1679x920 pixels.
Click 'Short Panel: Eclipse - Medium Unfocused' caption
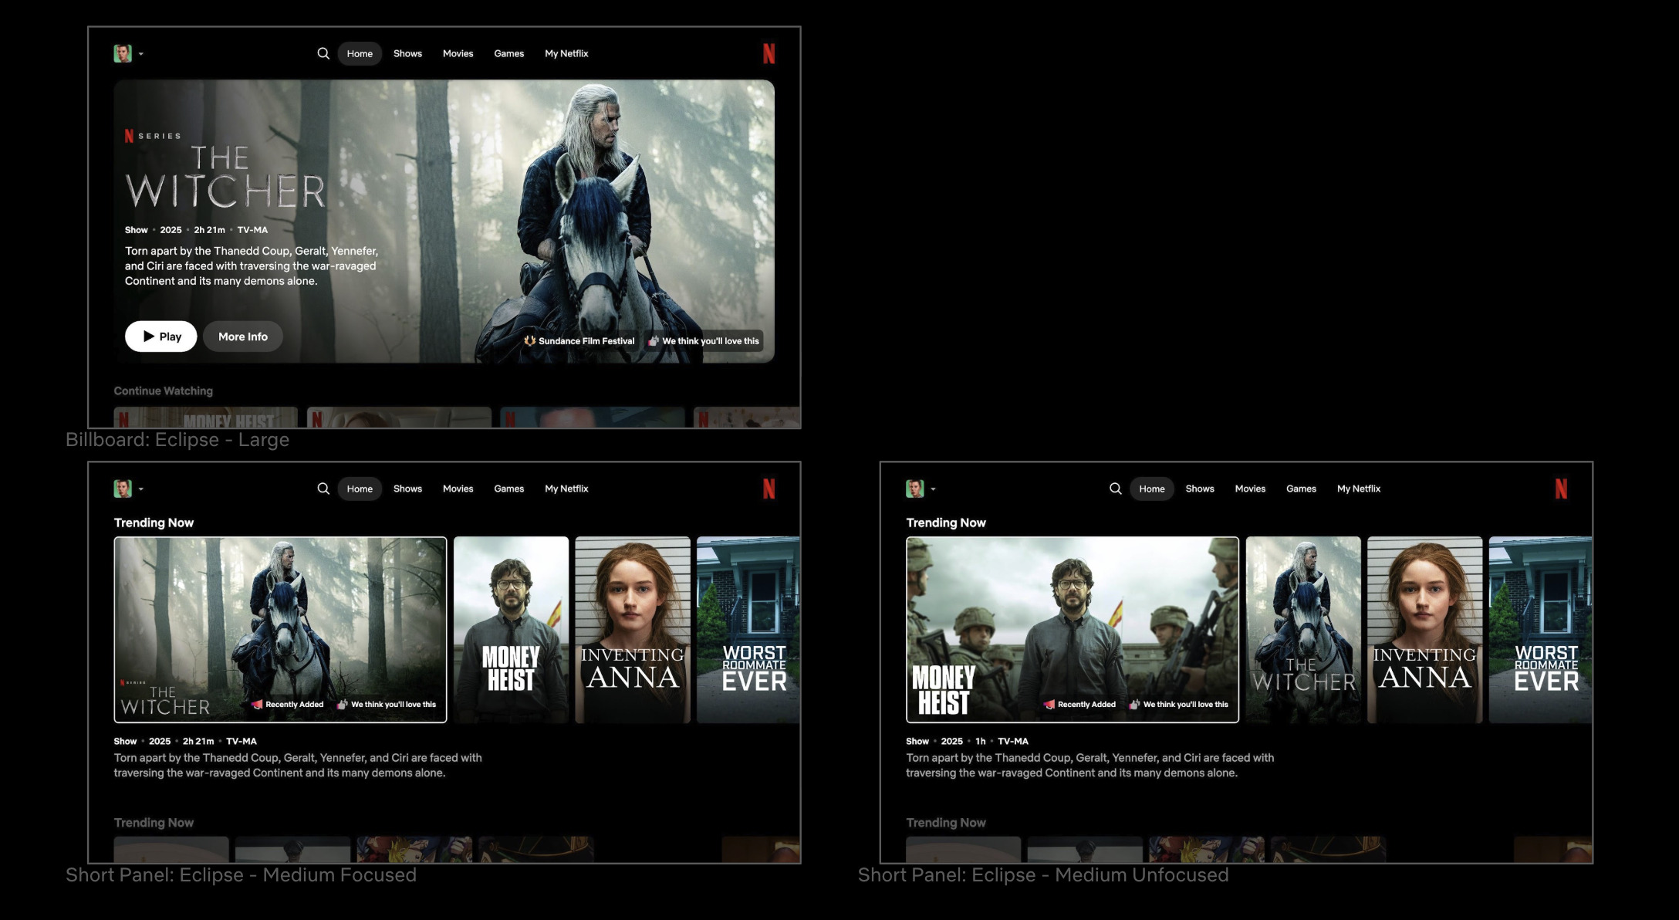[x=1043, y=875]
